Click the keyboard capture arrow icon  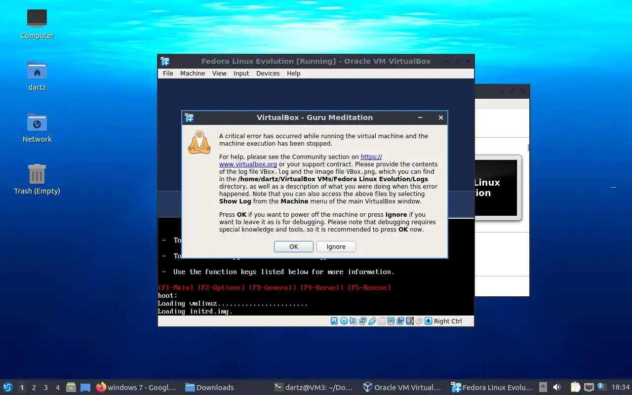click(x=428, y=321)
